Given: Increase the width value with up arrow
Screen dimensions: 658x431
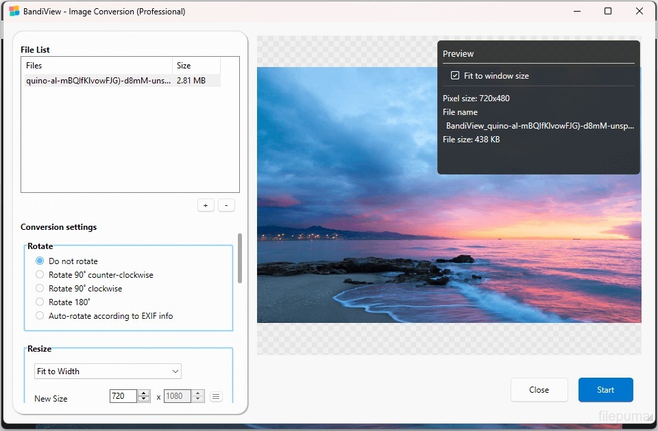Looking at the screenshot, I should tap(143, 393).
